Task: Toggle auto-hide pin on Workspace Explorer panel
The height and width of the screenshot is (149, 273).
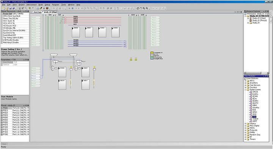Action: click(266, 11)
